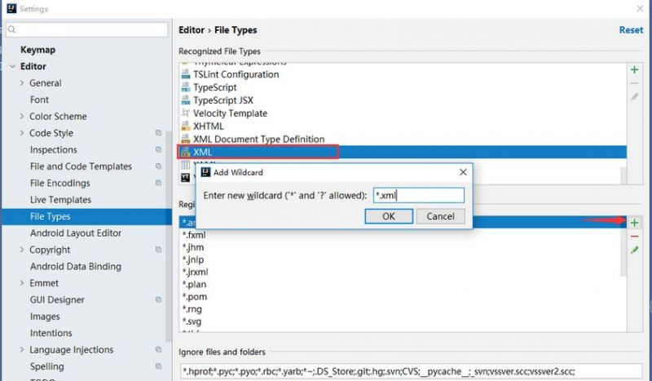This screenshot has height=381, width=652.
Task: Expand the Language Injections node
Action: pos(22,350)
